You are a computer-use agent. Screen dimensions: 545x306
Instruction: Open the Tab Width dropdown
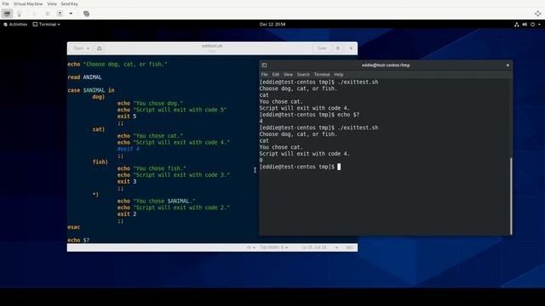pos(274,247)
